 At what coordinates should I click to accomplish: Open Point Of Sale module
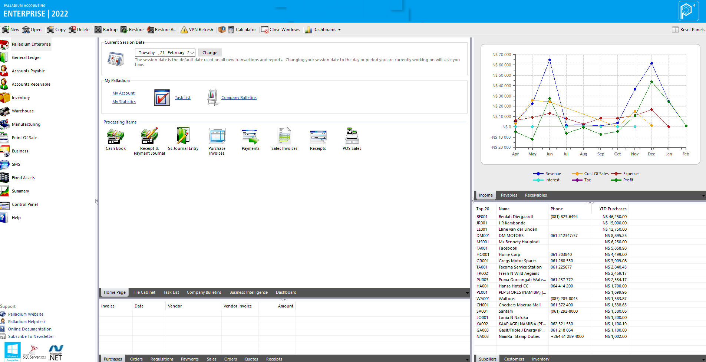pos(24,138)
